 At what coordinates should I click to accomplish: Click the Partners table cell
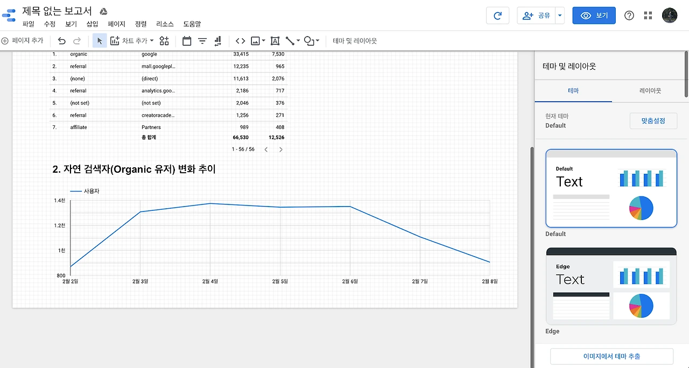pyautogui.click(x=151, y=128)
